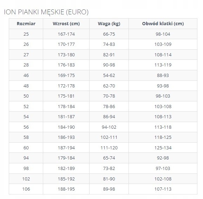Click chest circumference 103-108
Viewport: 203px width, 199px height.
point(163,106)
